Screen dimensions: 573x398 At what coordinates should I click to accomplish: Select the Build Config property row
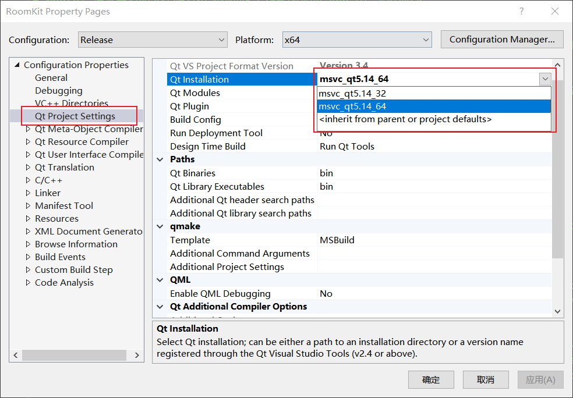242,119
